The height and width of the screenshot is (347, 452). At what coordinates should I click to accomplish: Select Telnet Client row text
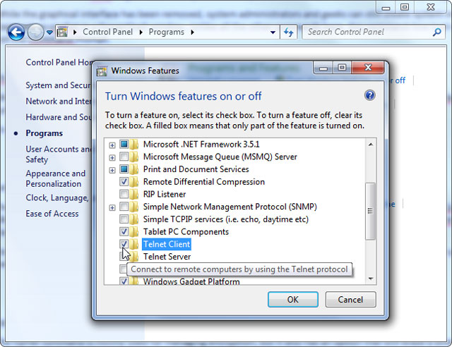[x=167, y=244]
